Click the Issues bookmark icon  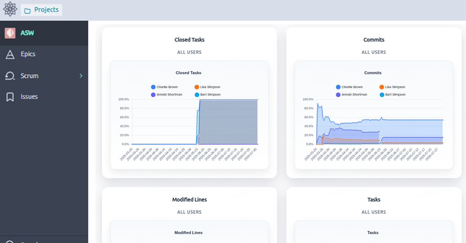pyautogui.click(x=10, y=97)
